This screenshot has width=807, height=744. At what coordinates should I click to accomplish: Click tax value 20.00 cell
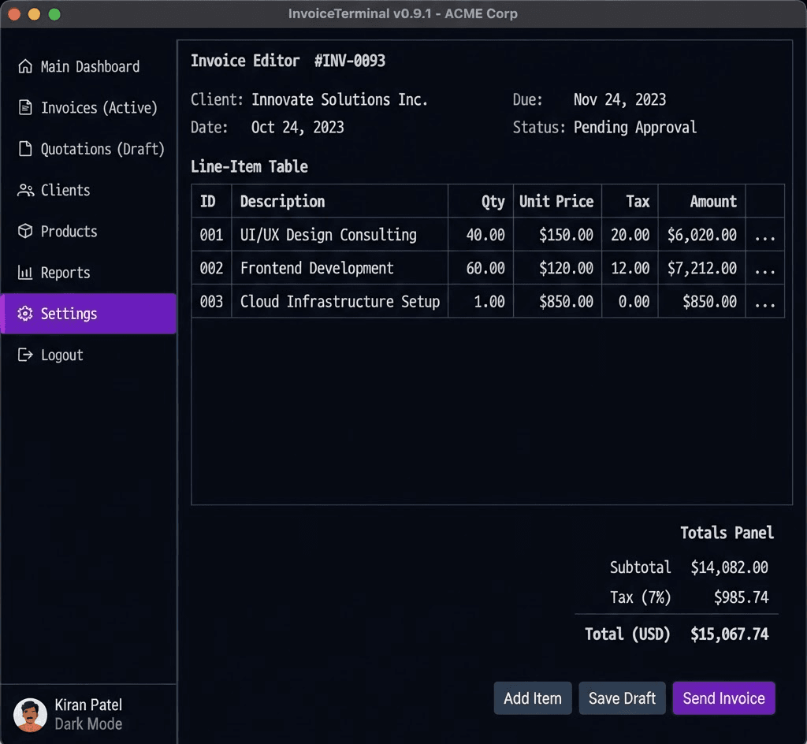click(630, 235)
